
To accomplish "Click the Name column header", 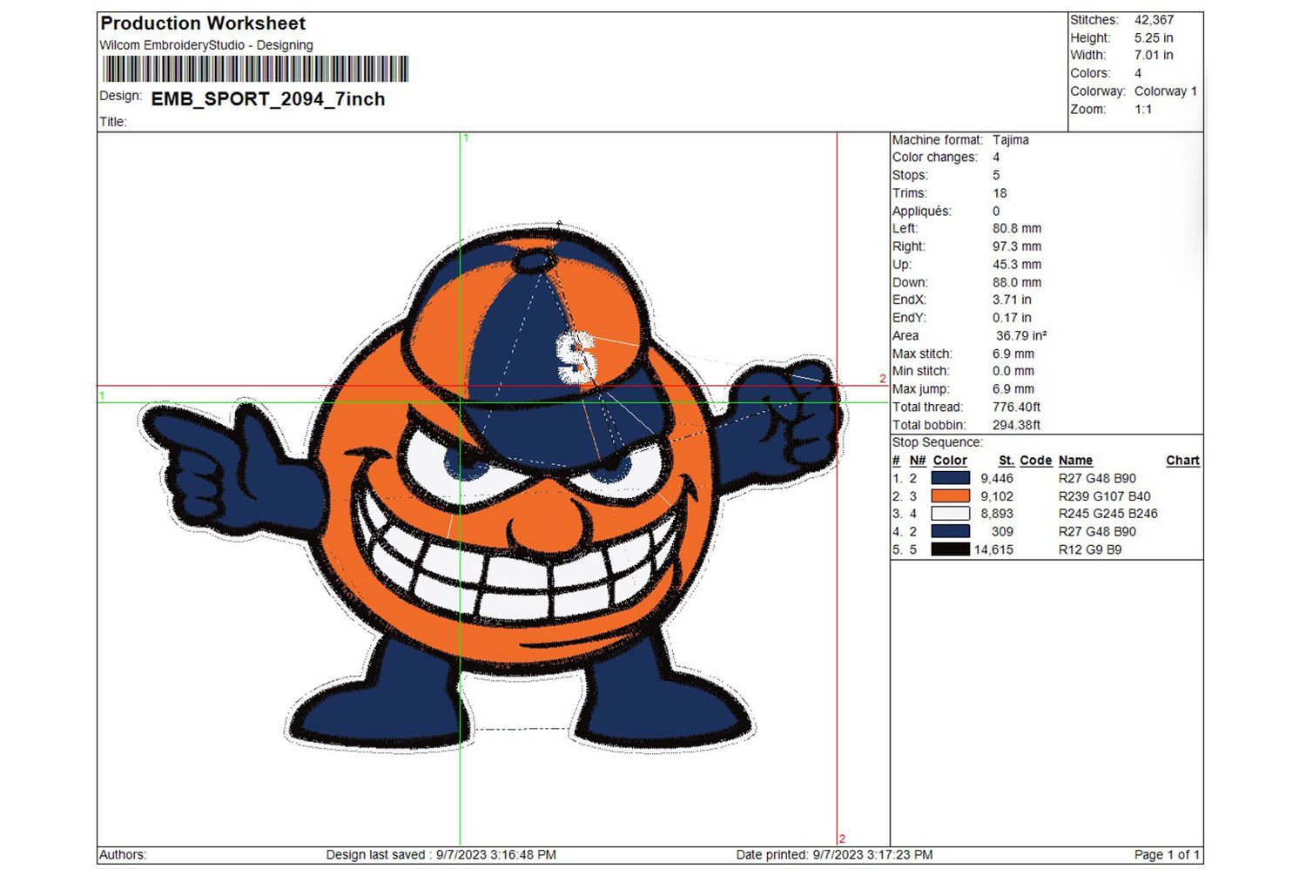I will [x=1075, y=461].
